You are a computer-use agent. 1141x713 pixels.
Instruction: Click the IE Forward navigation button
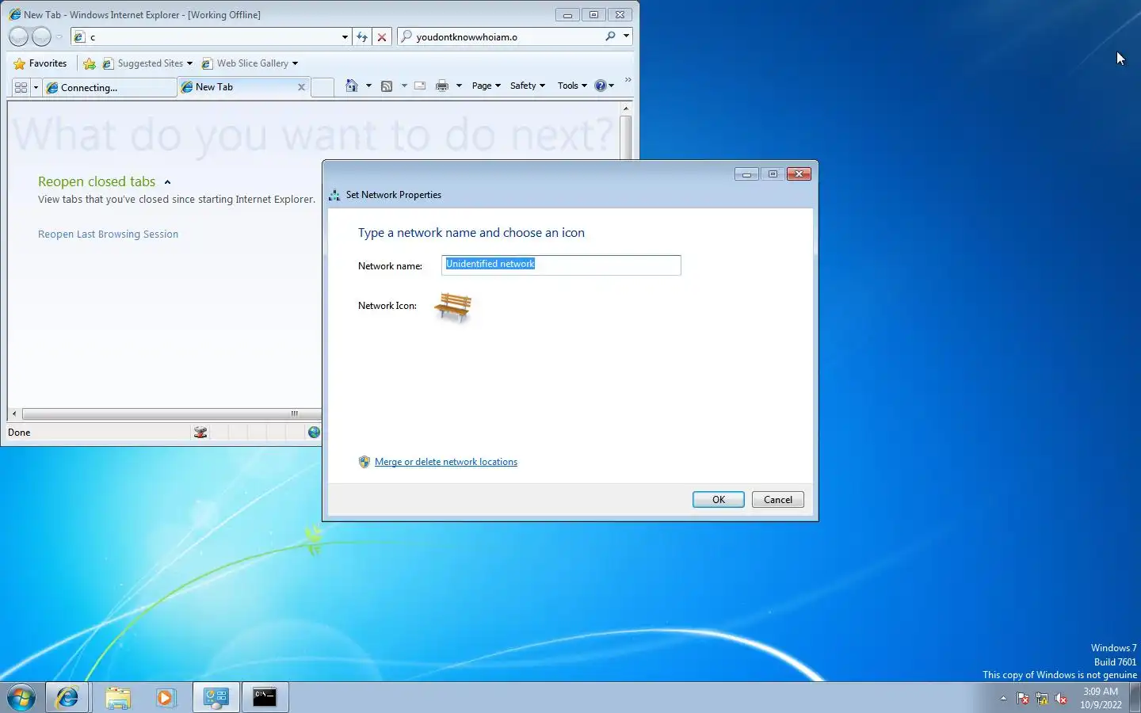coord(41,36)
